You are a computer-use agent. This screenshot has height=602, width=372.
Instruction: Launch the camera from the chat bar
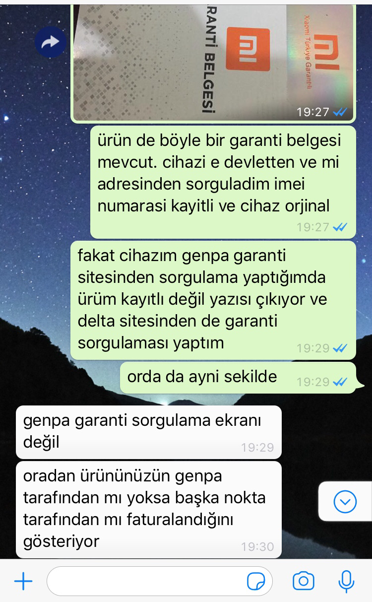303,581
